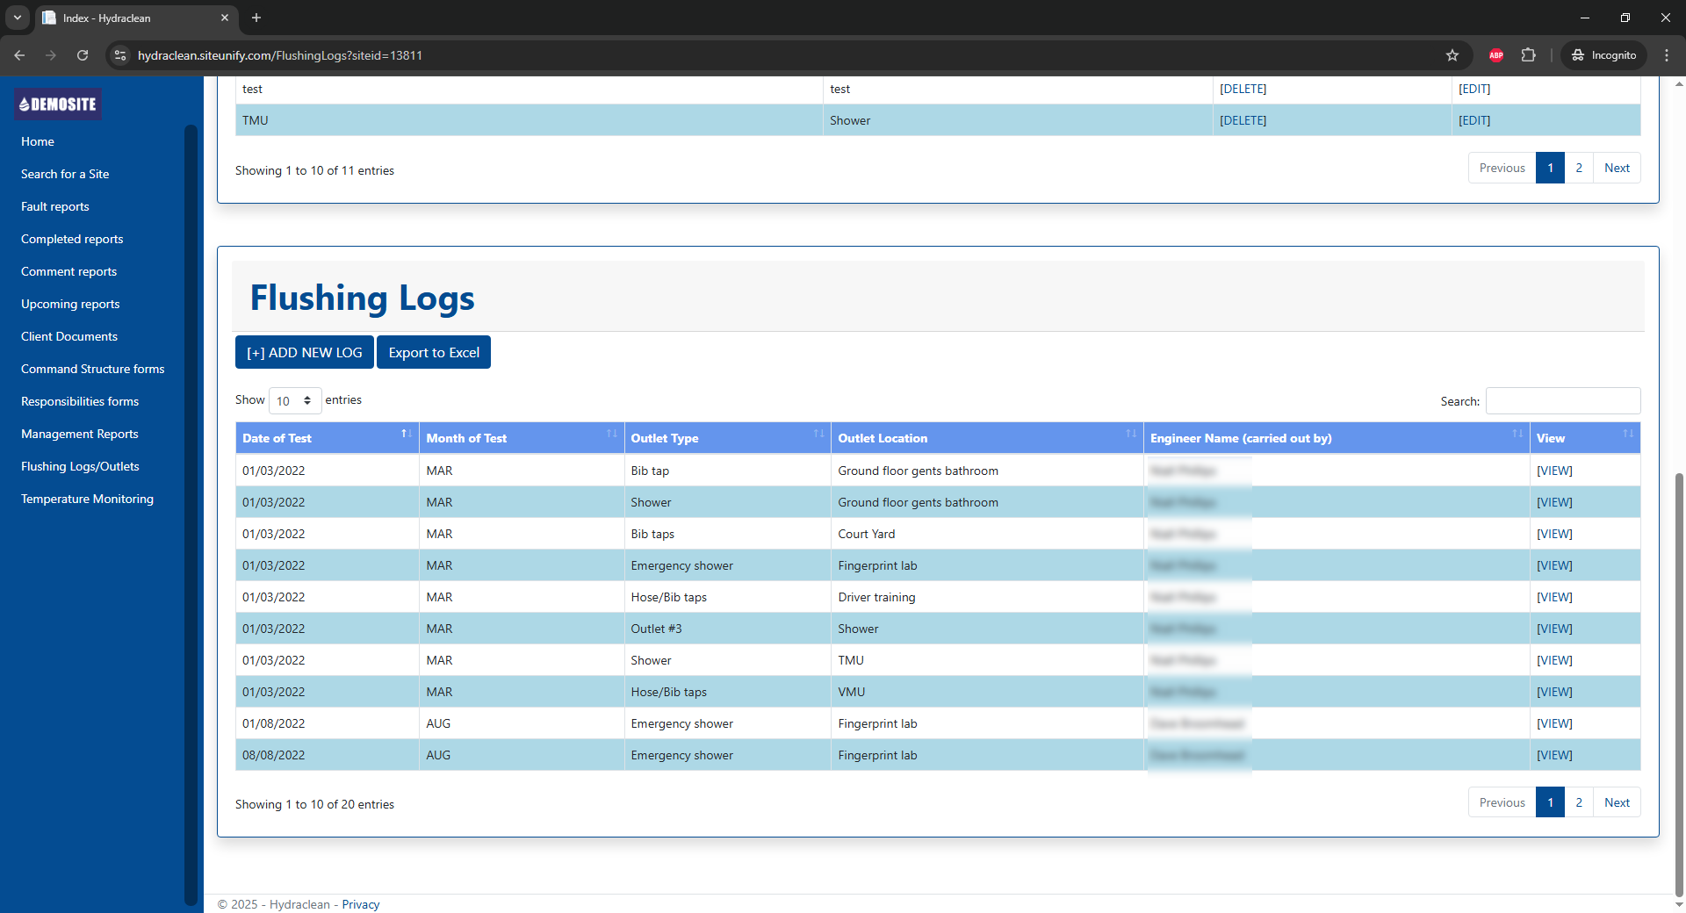1686x913 pixels.
Task: Delete the TMU Shower outlet
Action: (x=1243, y=120)
